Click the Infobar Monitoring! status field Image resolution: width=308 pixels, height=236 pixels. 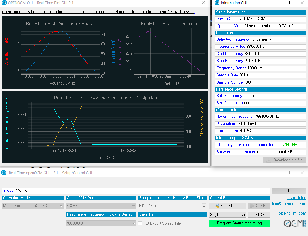136,191
